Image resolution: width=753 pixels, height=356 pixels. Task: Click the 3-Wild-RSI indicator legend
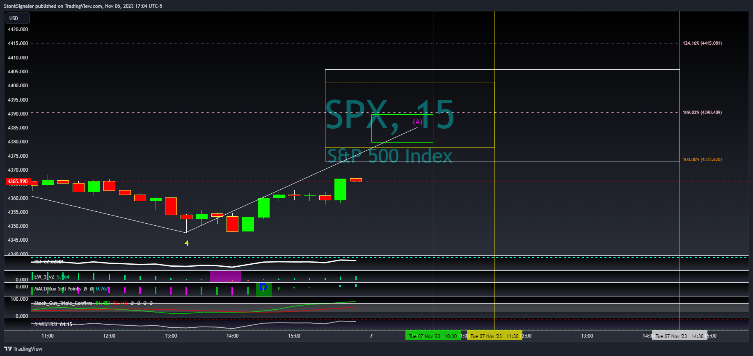pos(53,324)
